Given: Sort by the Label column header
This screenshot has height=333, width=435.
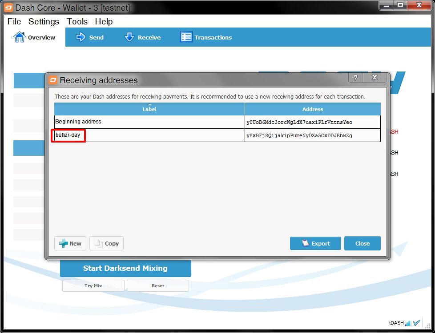Looking at the screenshot, I should pyautogui.click(x=149, y=109).
